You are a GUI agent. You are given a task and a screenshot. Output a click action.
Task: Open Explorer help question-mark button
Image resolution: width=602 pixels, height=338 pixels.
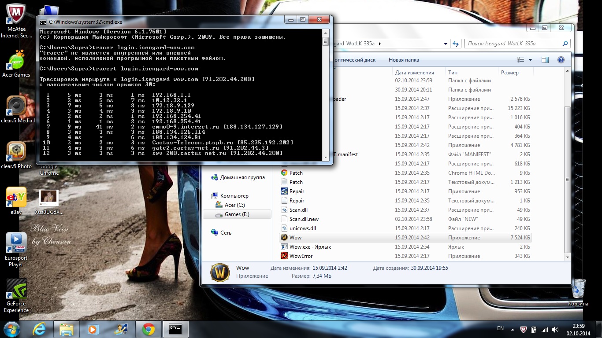tap(561, 60)
